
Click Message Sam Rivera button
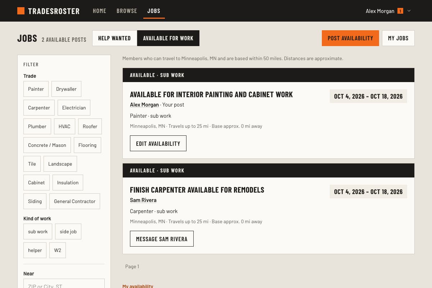[162, 239]
